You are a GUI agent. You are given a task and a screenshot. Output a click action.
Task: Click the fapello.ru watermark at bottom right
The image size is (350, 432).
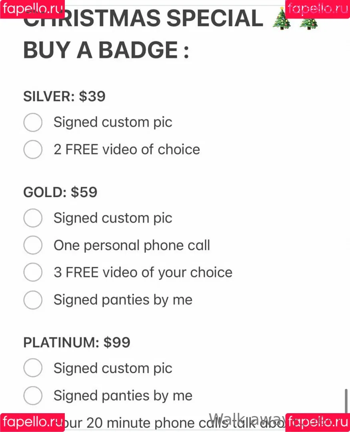click(318, 422)
